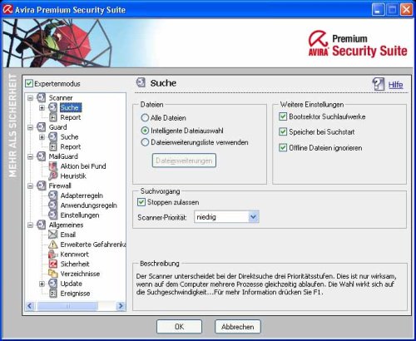
Task: Click the Report icon under Scanner
Action: pyautogui.click(x=52, y=117)
